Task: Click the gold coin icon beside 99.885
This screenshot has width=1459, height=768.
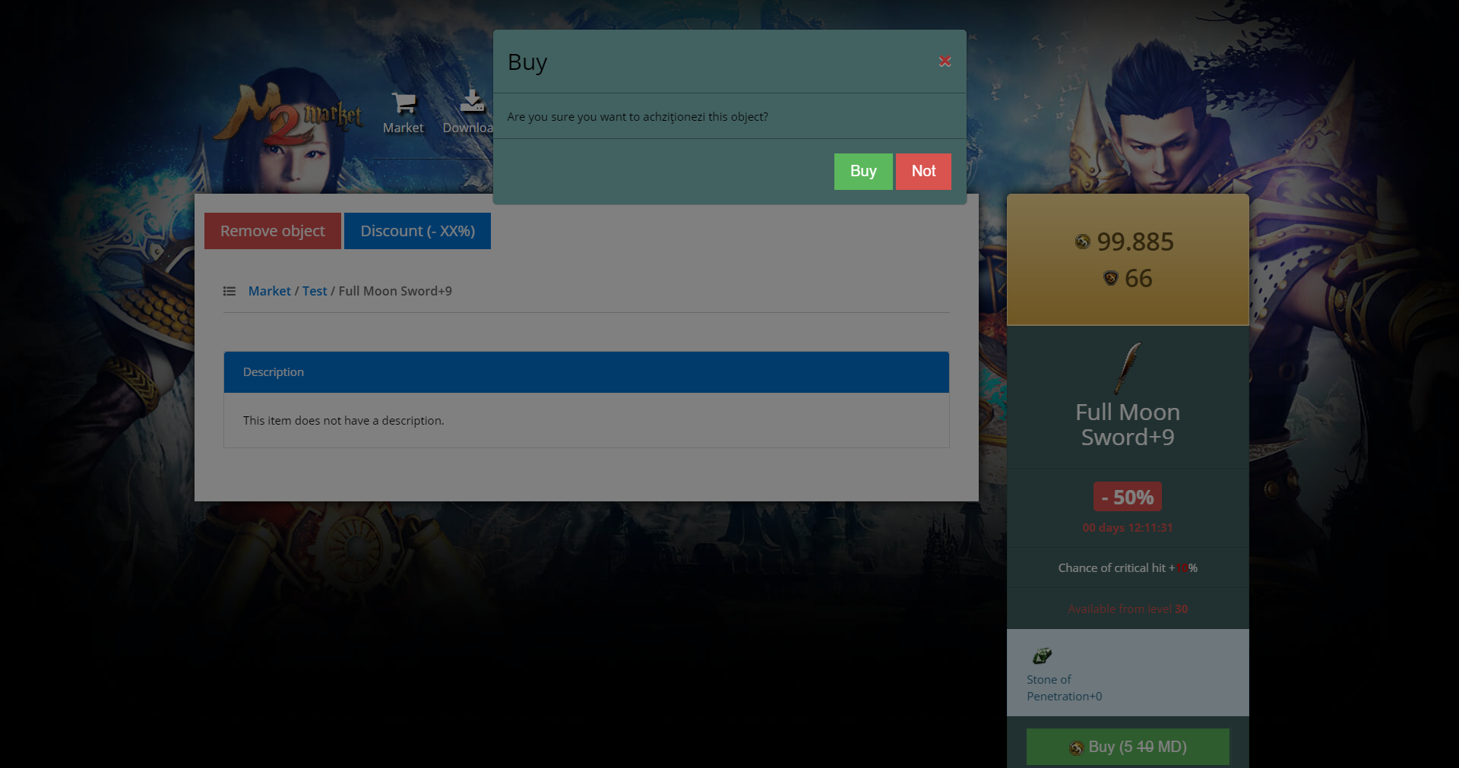Action: (x=1082, y=242)
